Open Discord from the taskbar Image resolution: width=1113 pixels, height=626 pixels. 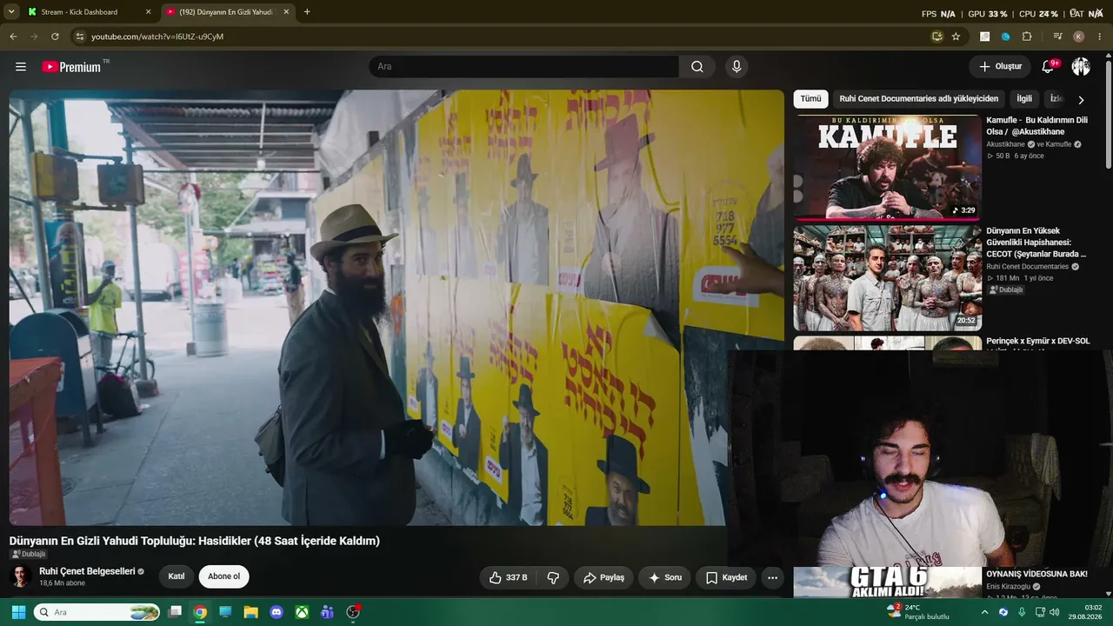point(277,612)
